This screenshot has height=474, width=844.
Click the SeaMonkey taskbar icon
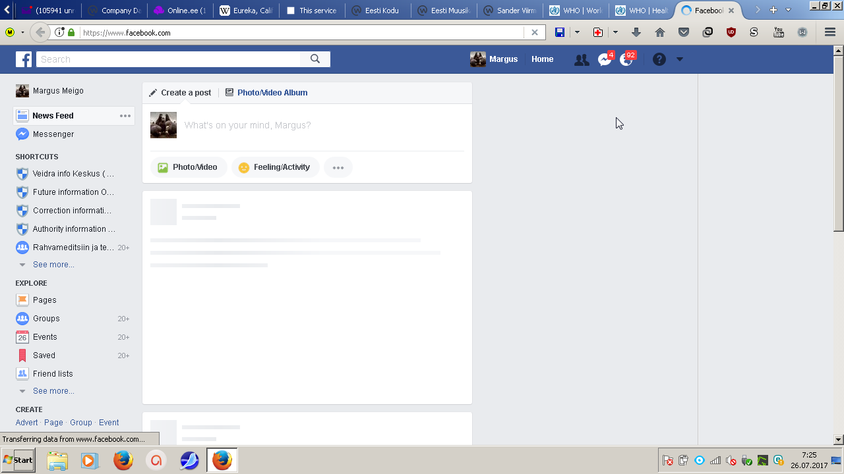click(189, 461)
